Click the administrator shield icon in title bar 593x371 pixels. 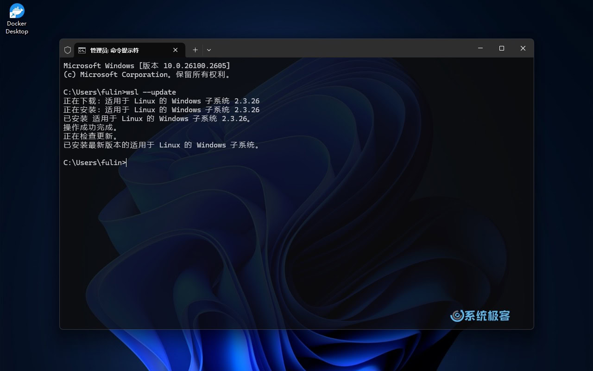(68, 50)
